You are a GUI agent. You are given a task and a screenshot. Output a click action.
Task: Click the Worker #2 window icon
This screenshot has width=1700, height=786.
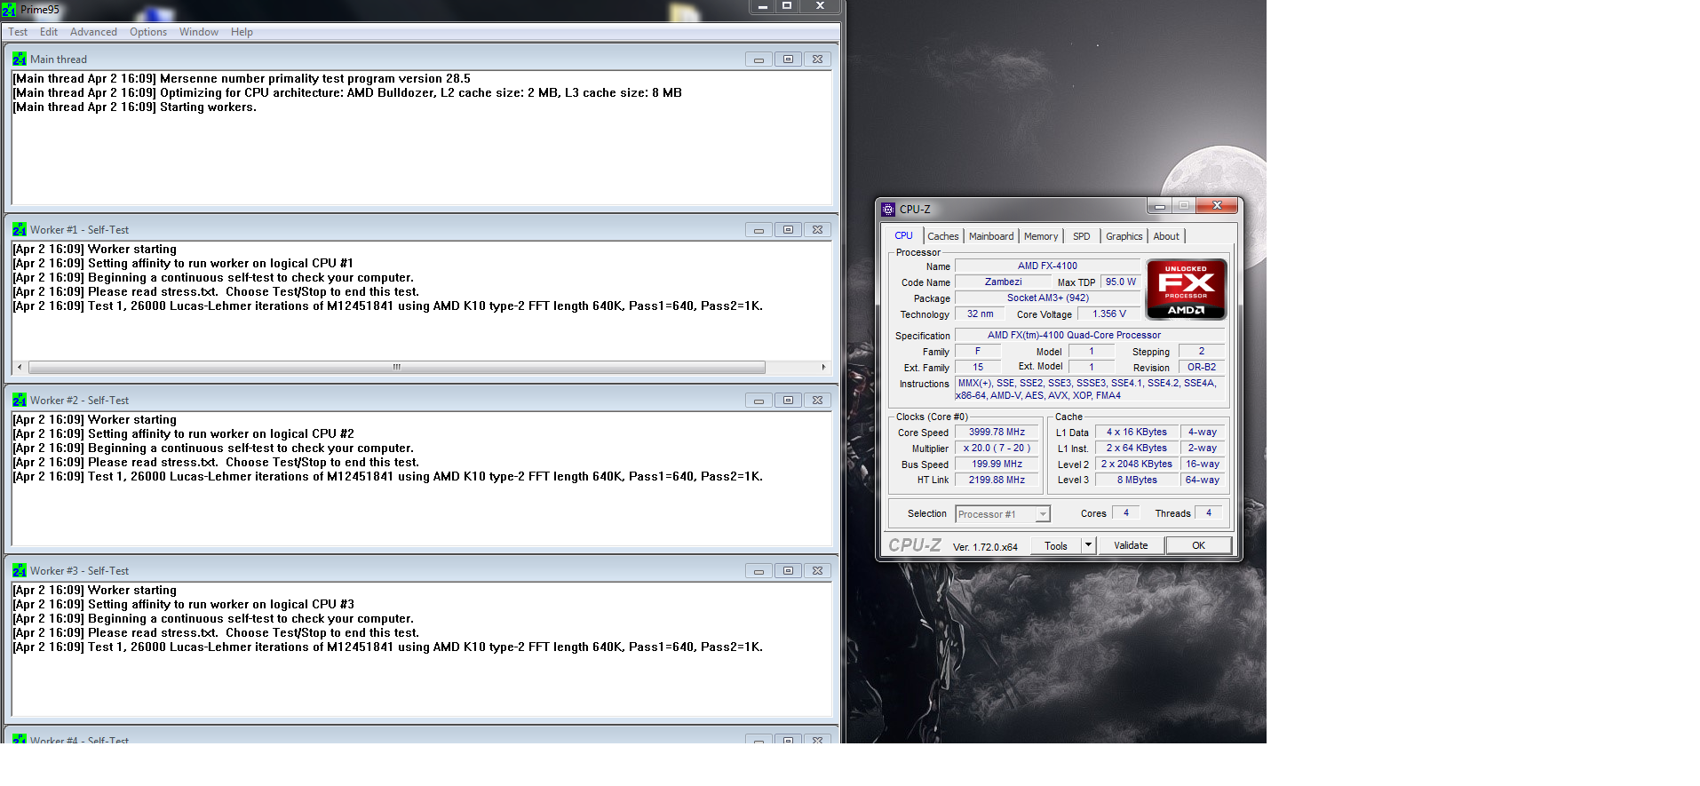(x=20, y=400)
